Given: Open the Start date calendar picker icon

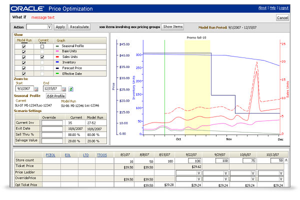Looking at the screenshot, I should [36, 89].
